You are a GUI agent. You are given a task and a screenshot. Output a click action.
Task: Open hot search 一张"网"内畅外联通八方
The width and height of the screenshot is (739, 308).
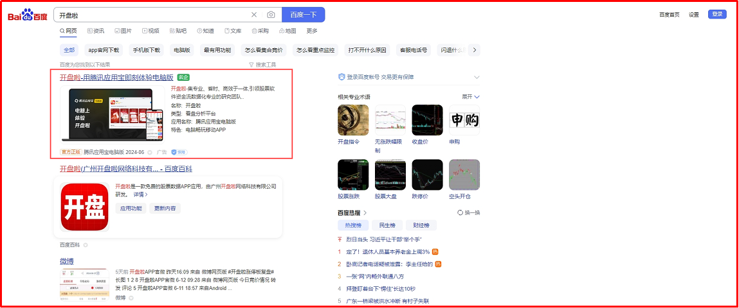[375, 276]
